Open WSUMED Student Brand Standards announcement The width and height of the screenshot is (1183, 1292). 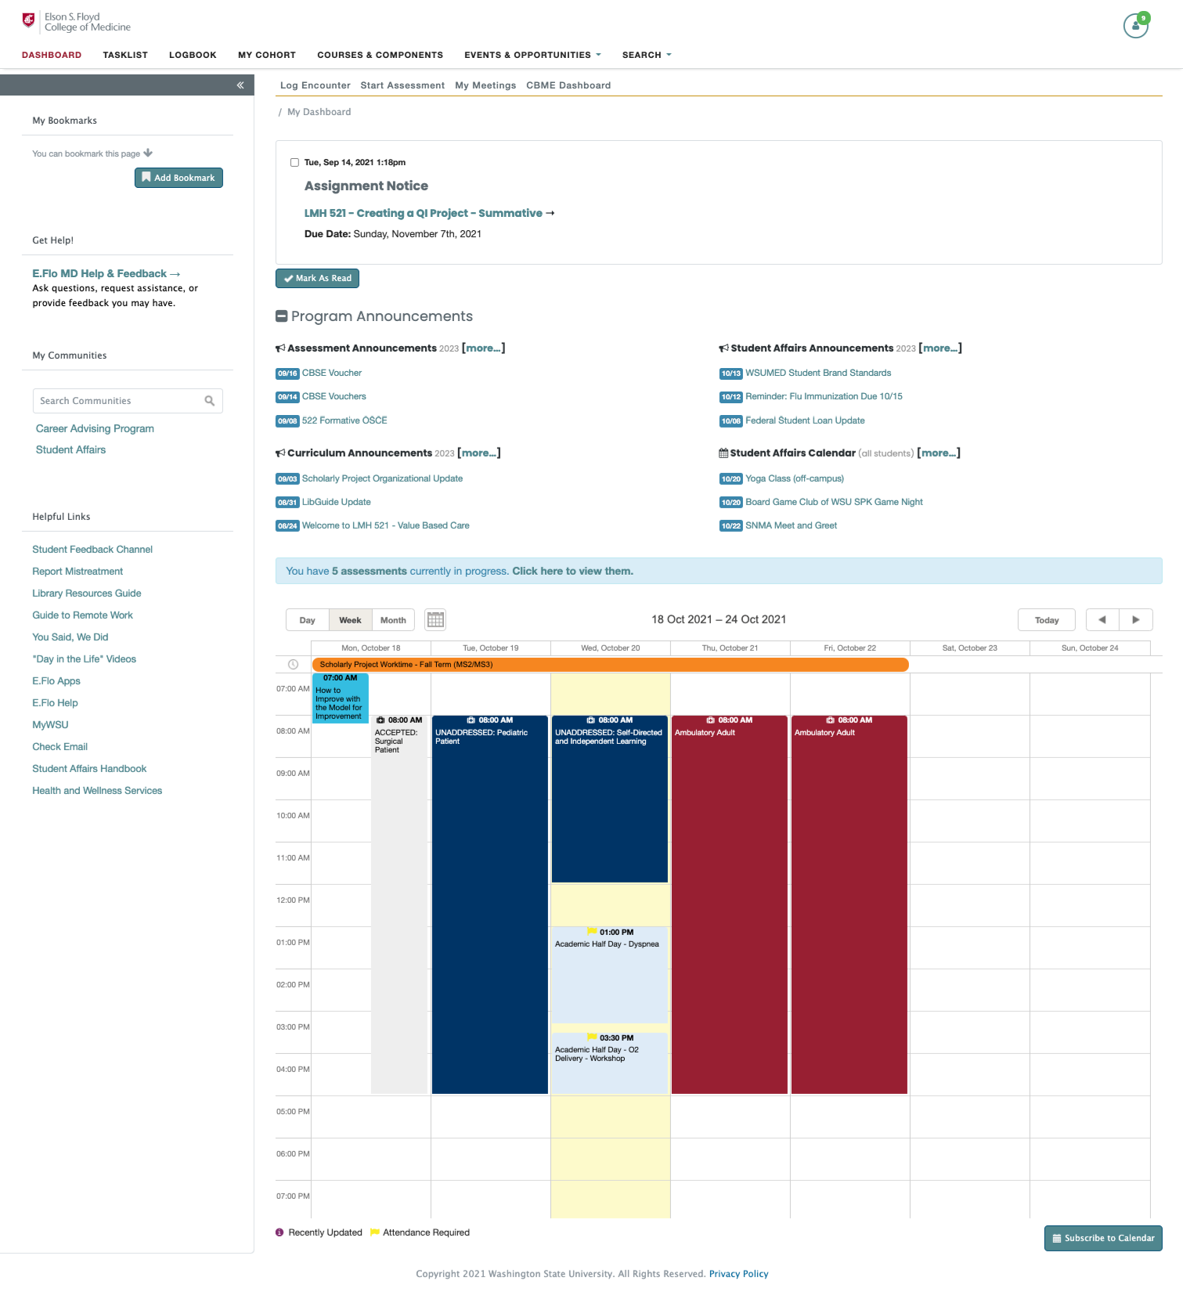[818, 373]
